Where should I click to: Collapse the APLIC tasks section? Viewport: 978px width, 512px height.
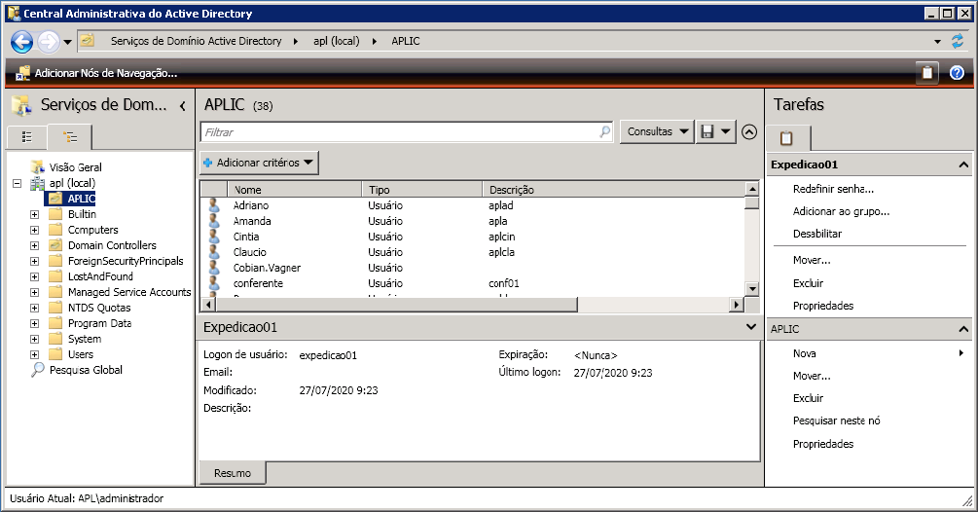(963, 329)
